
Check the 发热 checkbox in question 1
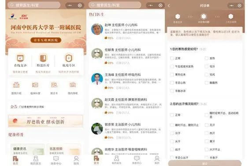(207, 58)
